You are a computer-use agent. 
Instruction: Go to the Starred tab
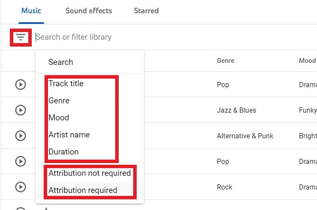(x=146, y=10)
